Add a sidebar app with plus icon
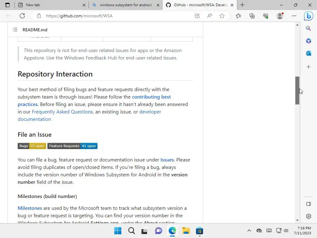The image size is (317, 238). click(x=308, y=67)
